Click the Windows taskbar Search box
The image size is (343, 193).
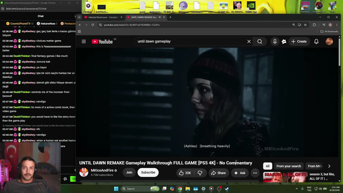point(140,189)
